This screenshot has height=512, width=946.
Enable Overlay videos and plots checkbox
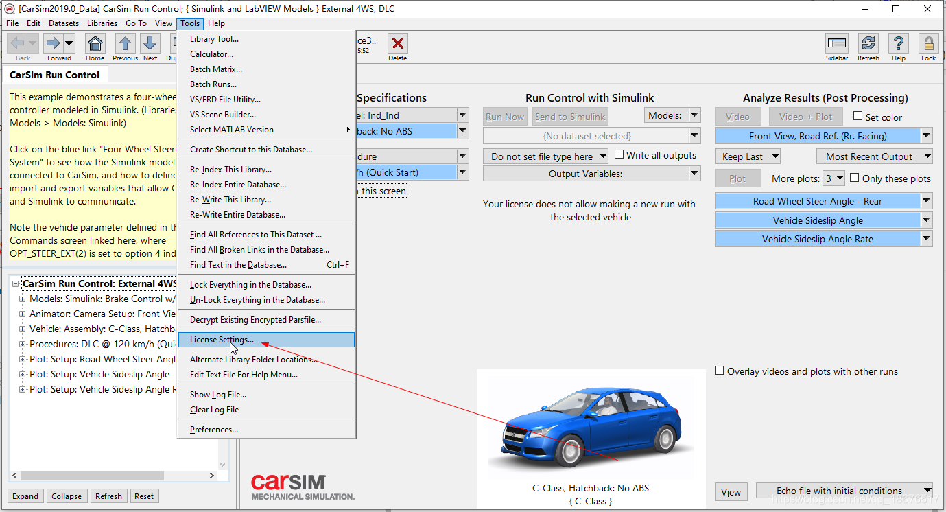point(719,371)
